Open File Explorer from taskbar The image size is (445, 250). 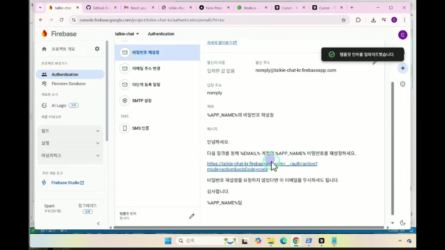(271, 241)
